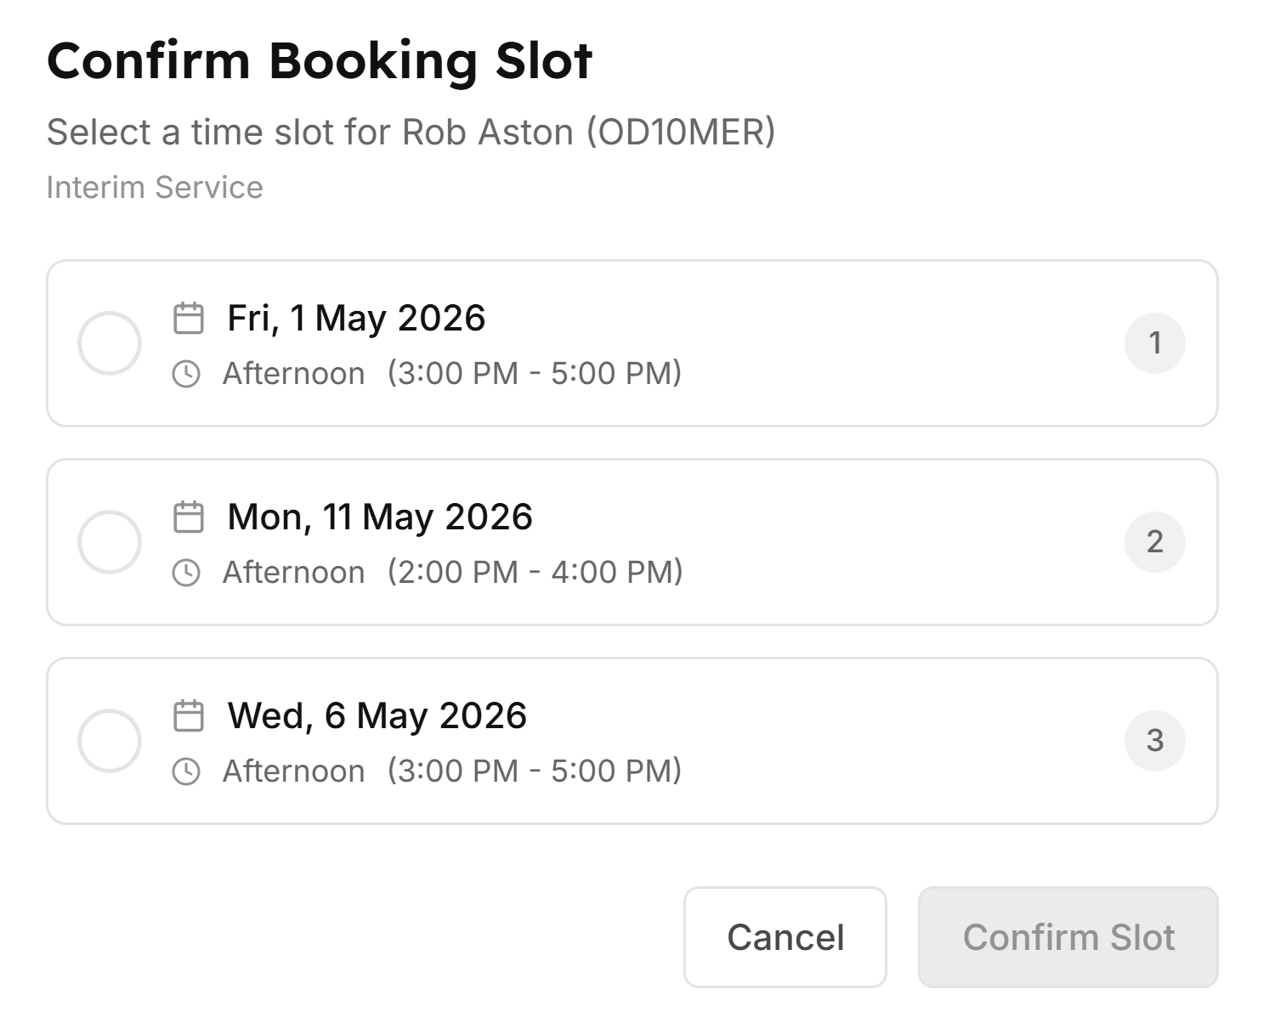The image size is (1269, 1023).
Task: Click the clock icon beside the 2:00 PM Monday slot
Action: (186, 572)
